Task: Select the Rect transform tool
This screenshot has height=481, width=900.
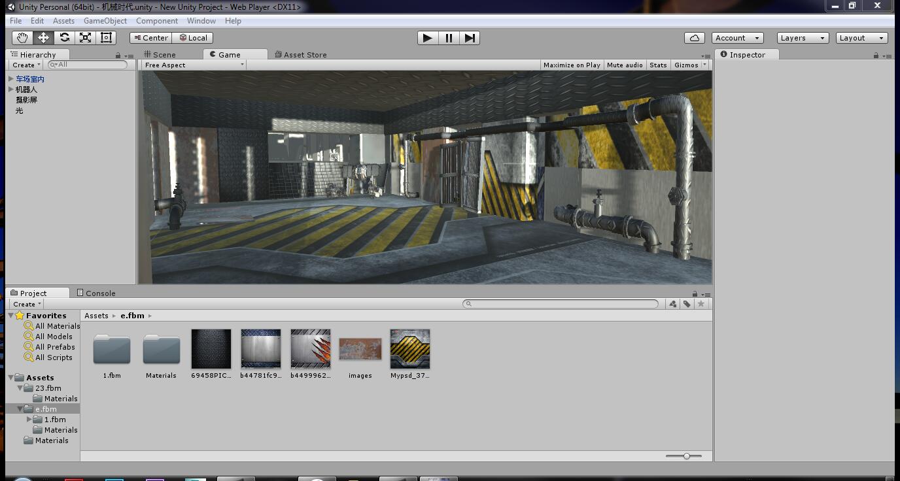Action: tap(106, 38)
